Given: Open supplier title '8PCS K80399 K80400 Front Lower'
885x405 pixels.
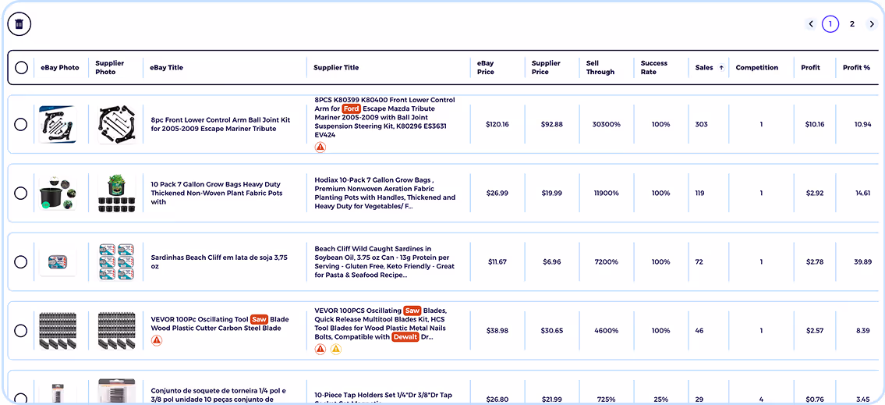Looking at the screenshot, I should pos(384,117).
